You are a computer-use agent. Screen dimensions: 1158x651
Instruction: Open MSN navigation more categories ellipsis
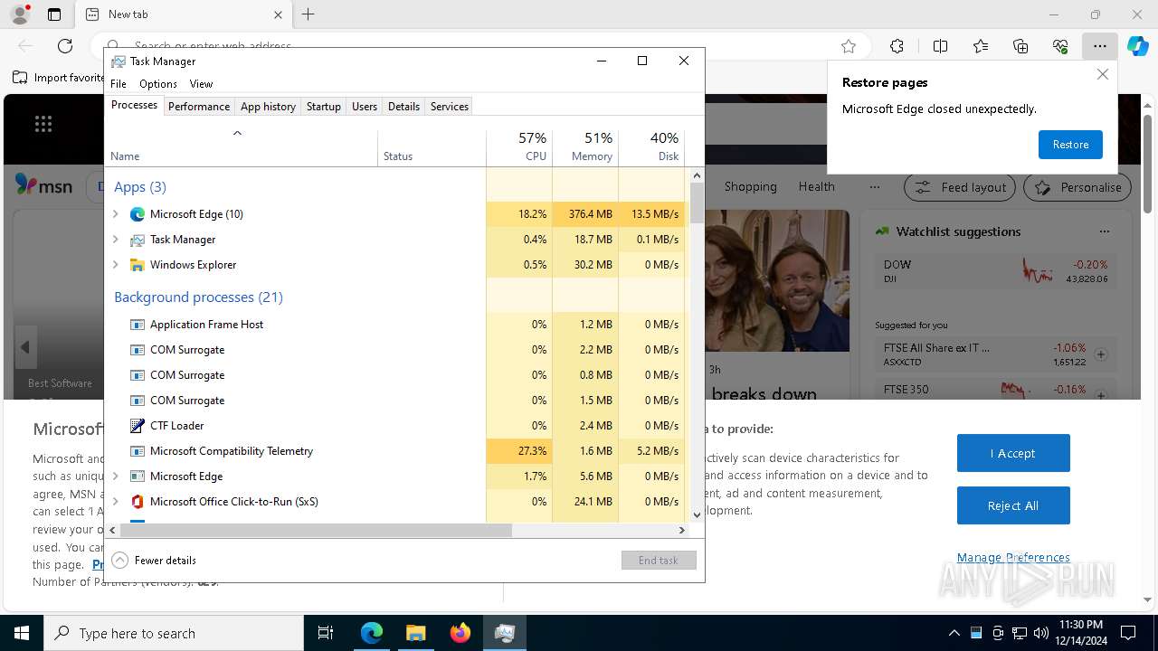coord(874,186)
